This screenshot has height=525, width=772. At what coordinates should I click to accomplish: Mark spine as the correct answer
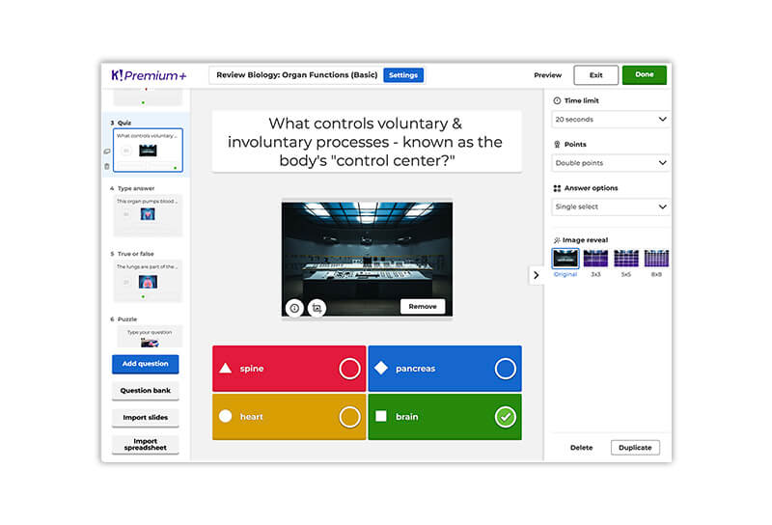(349, 369)
